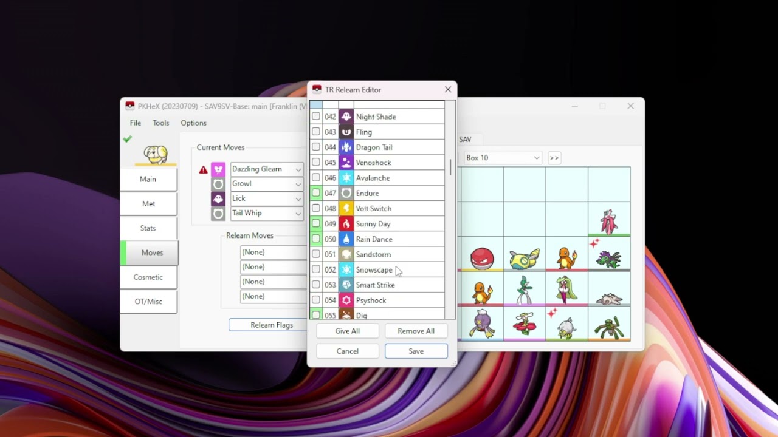Click the Ice type icon beside Snowscape
The image size is (778, 437).
(x=346, y=269)
